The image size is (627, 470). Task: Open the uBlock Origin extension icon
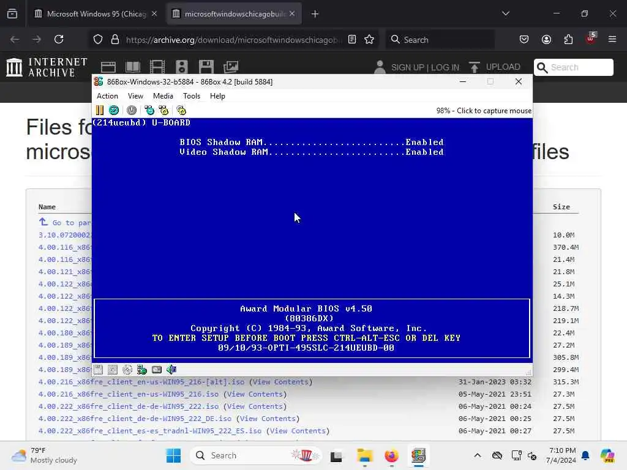click(x=590, y=39)
